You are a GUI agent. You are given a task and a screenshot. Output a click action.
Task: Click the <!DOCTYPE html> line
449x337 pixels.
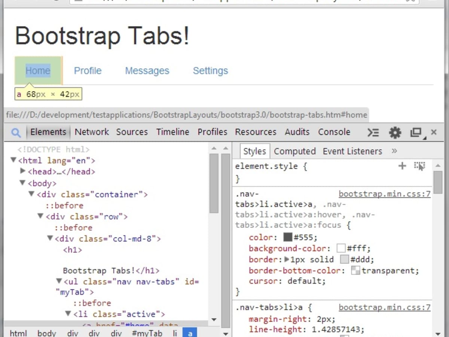tap(54, 149)
